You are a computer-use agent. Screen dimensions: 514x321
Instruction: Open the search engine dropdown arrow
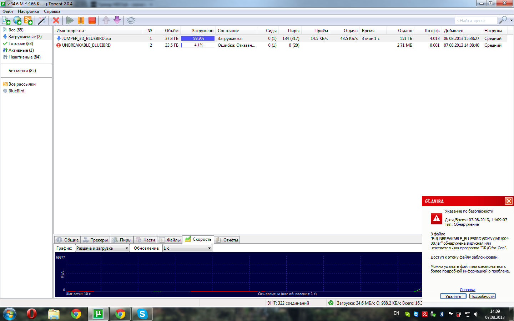coord(511,20)
